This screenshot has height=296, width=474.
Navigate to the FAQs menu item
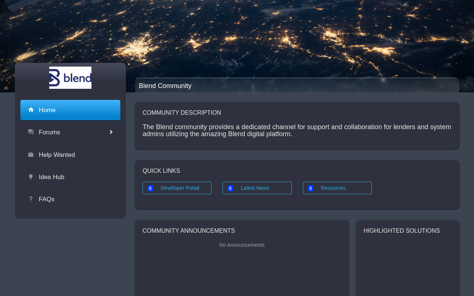pos(47,199)
